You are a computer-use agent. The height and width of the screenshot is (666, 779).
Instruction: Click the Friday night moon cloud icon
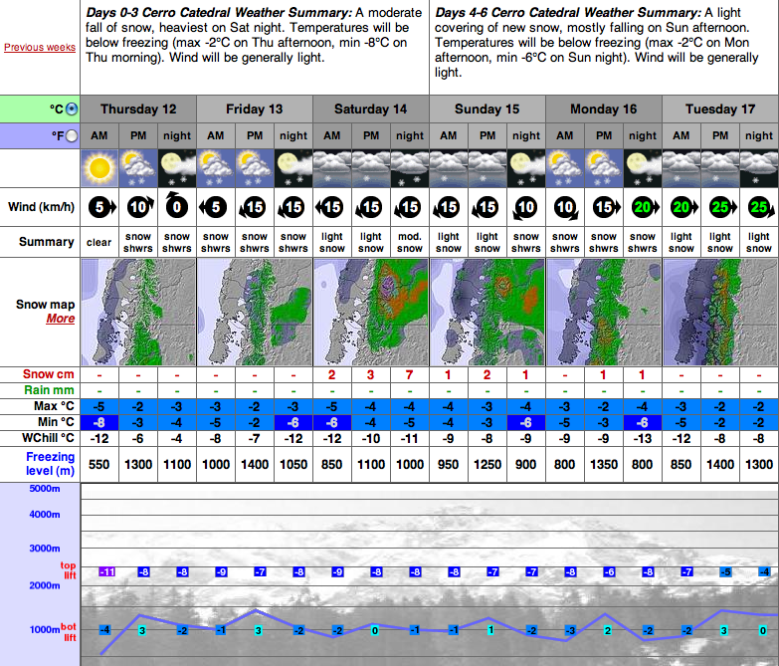293,168
